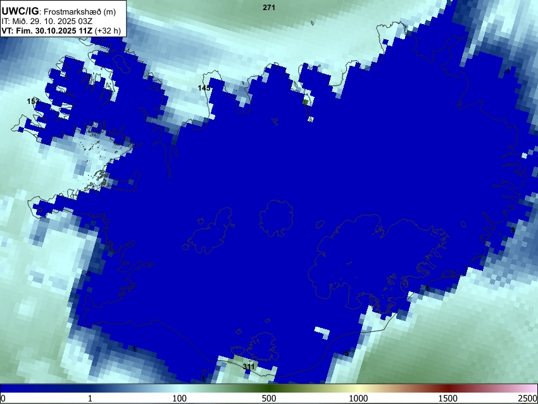Click the title text "UWC/IG: Frostmarkshæð (m)"
Image resolution: width=538 pixels, height=404 pixels.
[59, 11]
